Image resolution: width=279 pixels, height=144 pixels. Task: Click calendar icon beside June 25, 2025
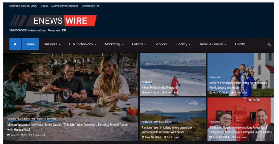point(9,135)
